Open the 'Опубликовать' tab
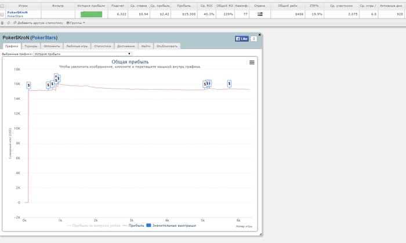The width and height of the screenshot is (406, 243). 167,46
